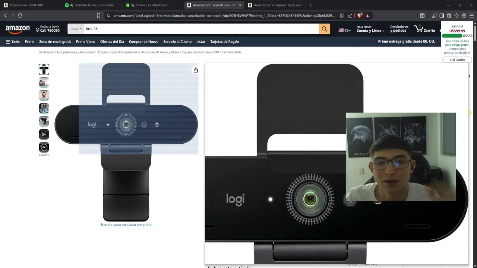The image size is (477, 268).
Task: Open Tarjetas de Regalo
Action: pos(225,42)
